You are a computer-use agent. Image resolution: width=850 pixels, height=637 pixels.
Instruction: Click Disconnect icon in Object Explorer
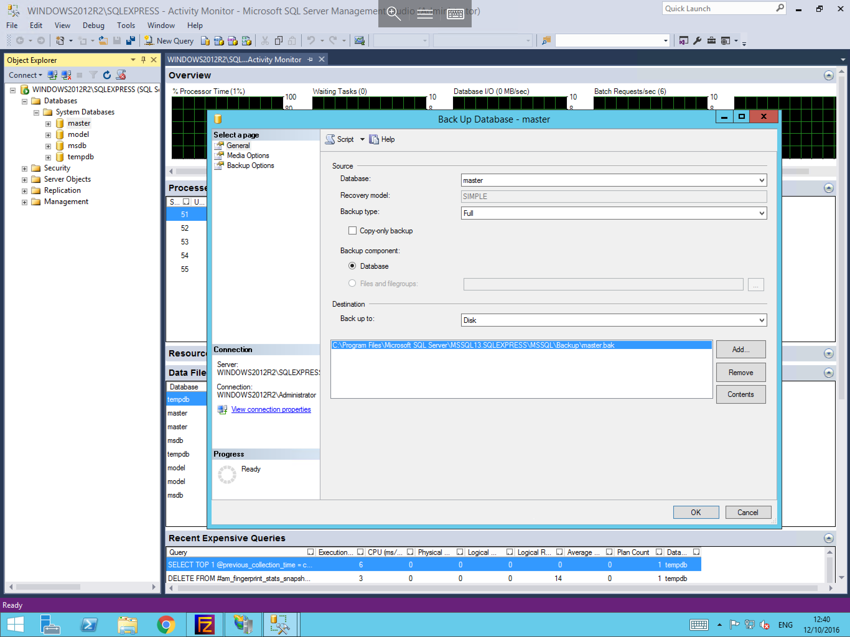pyautogui.click(x=66, y=75)
